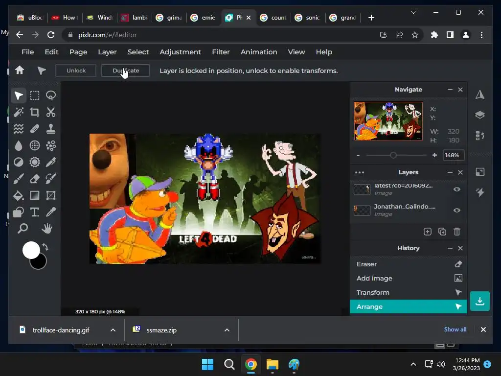Image resolution: width=501 pixels, height=376 pixels.
Task: Expand ssmaze.zip download options
Action: (x=227, y=330)
